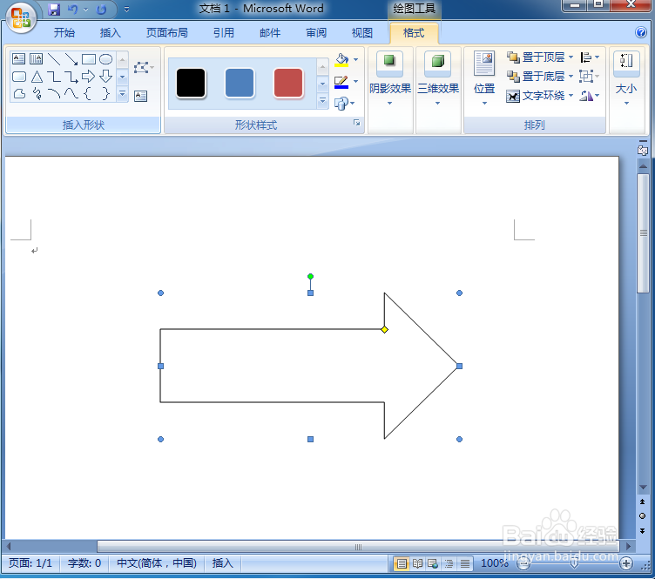655x579 pixels.
Task: Insert a left brace shape
Action: tap(89, 94)
